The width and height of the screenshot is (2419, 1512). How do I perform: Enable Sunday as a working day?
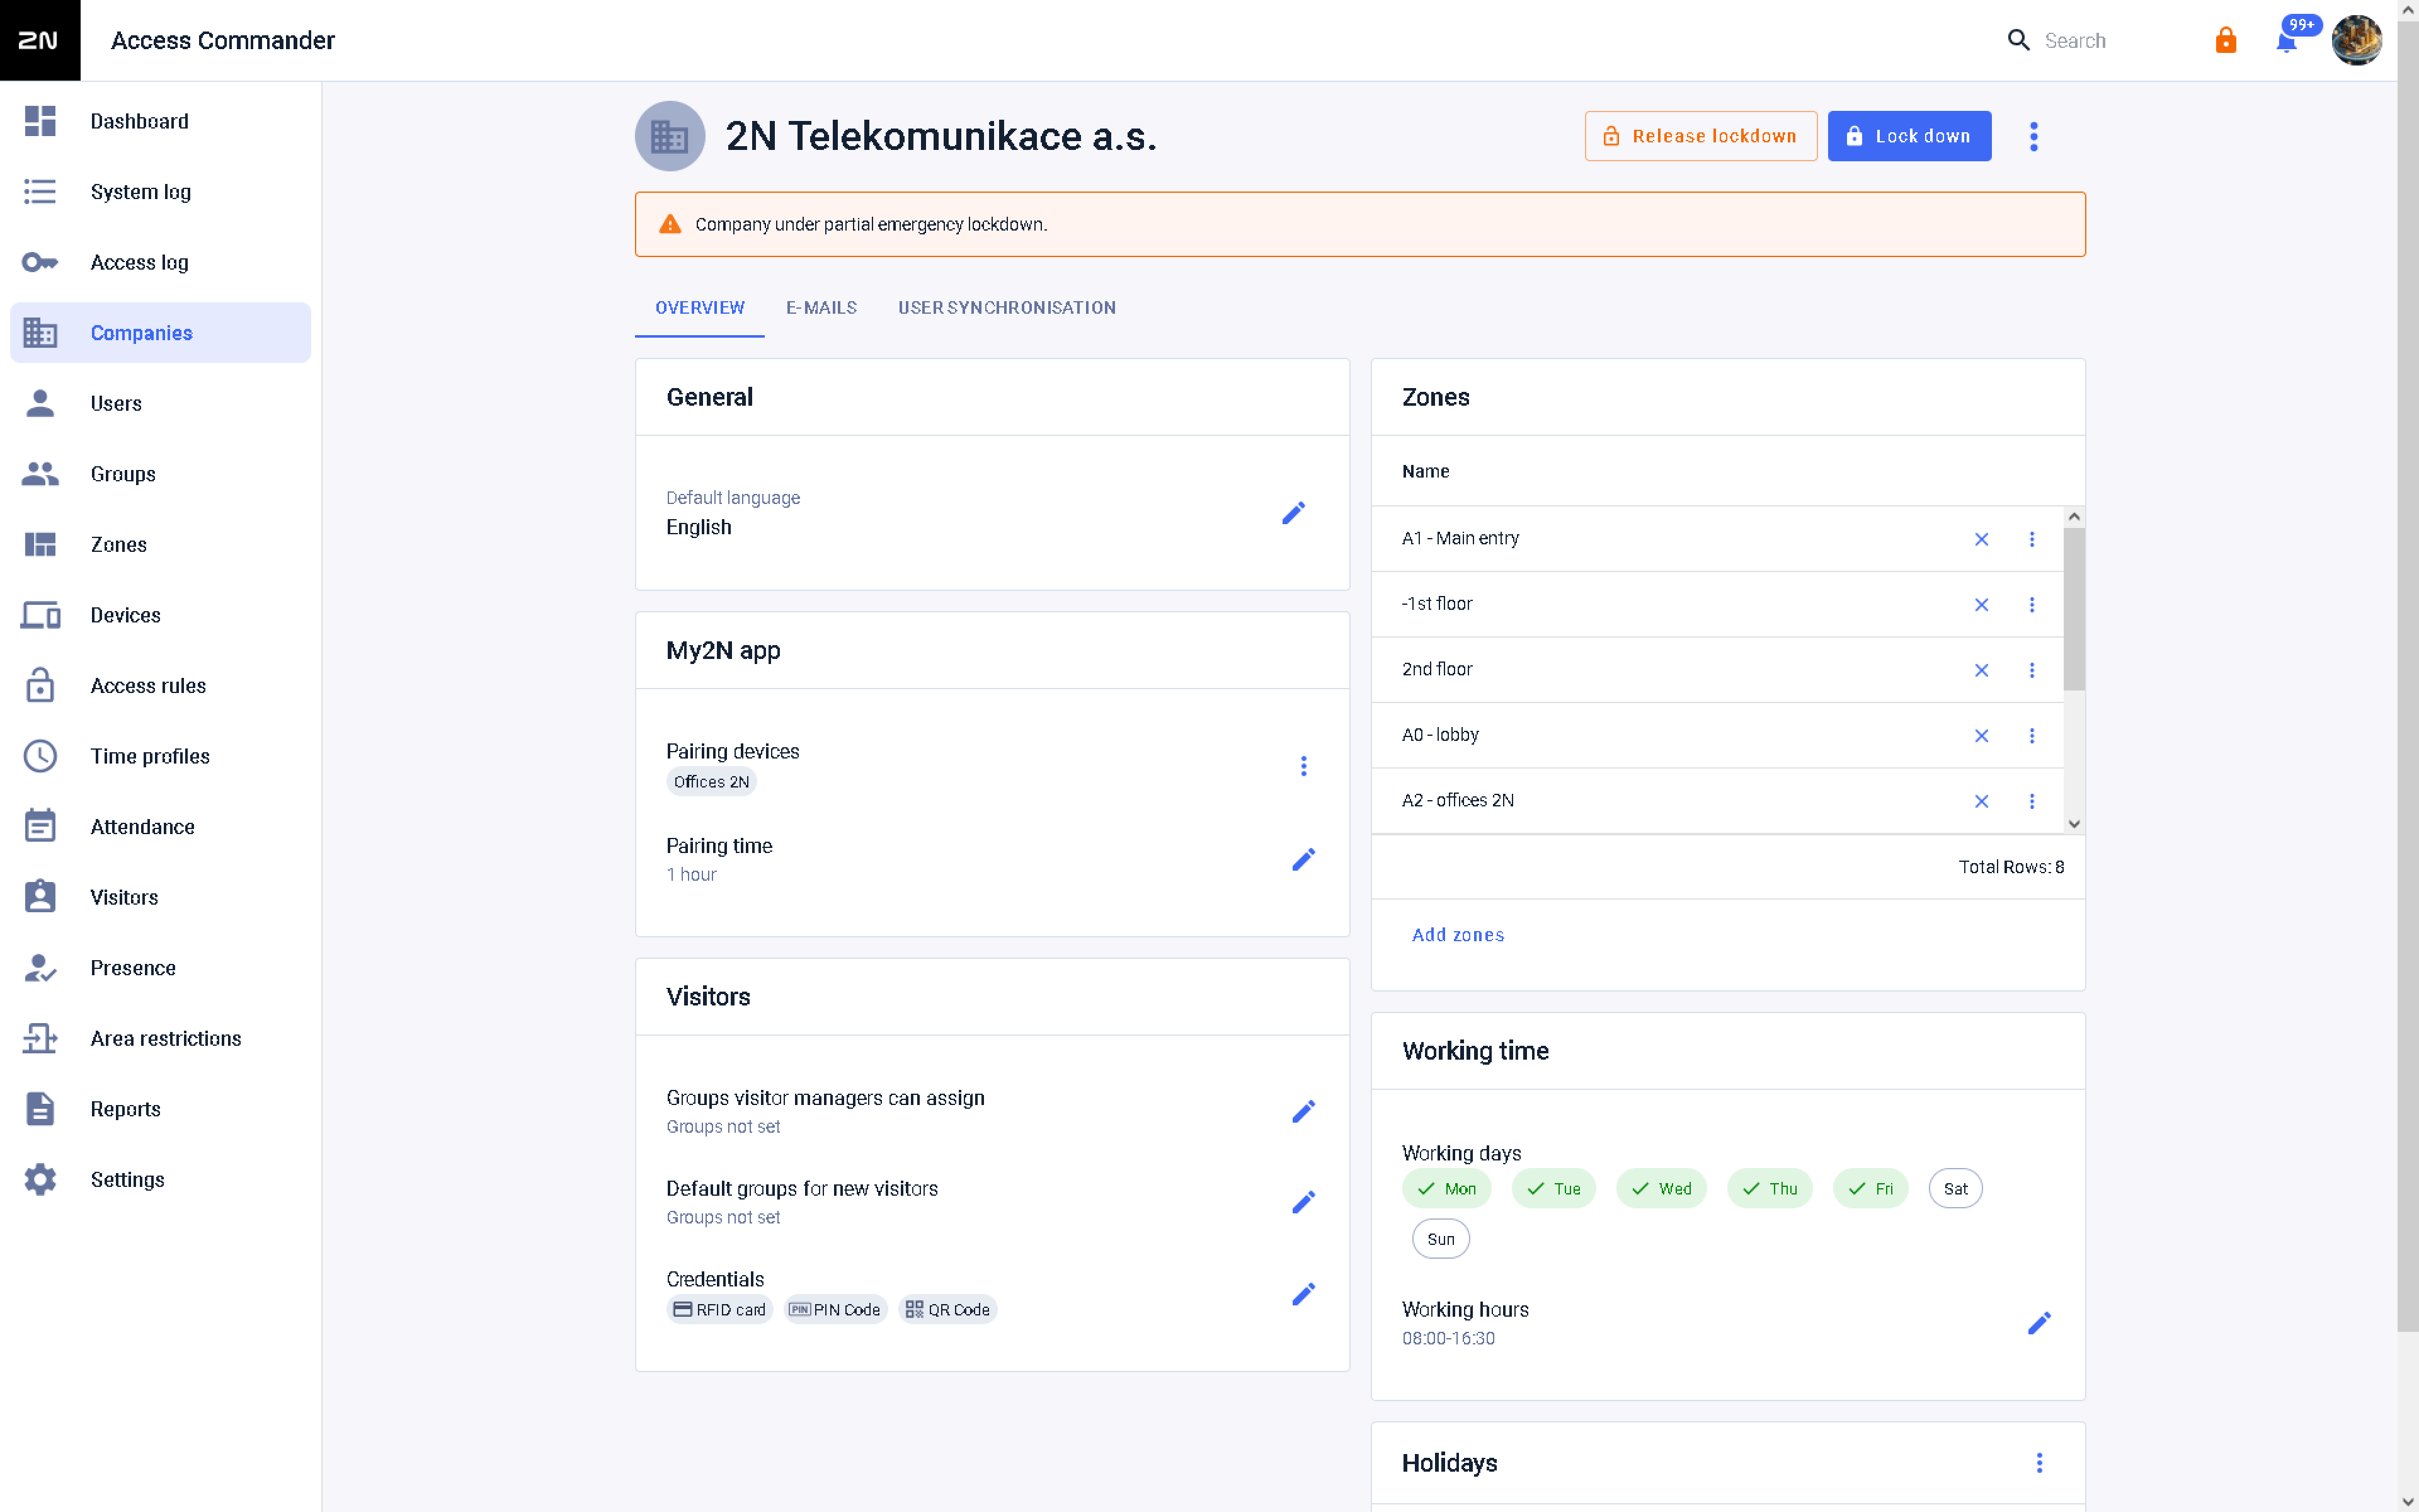[1441, 1239]
